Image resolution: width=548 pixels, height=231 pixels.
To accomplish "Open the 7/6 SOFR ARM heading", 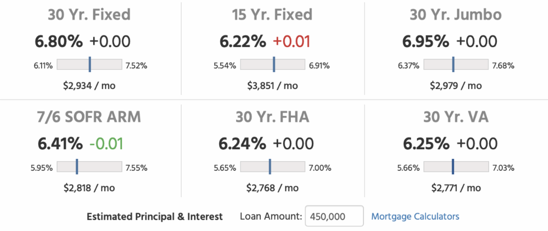I will tap(89, 117).
